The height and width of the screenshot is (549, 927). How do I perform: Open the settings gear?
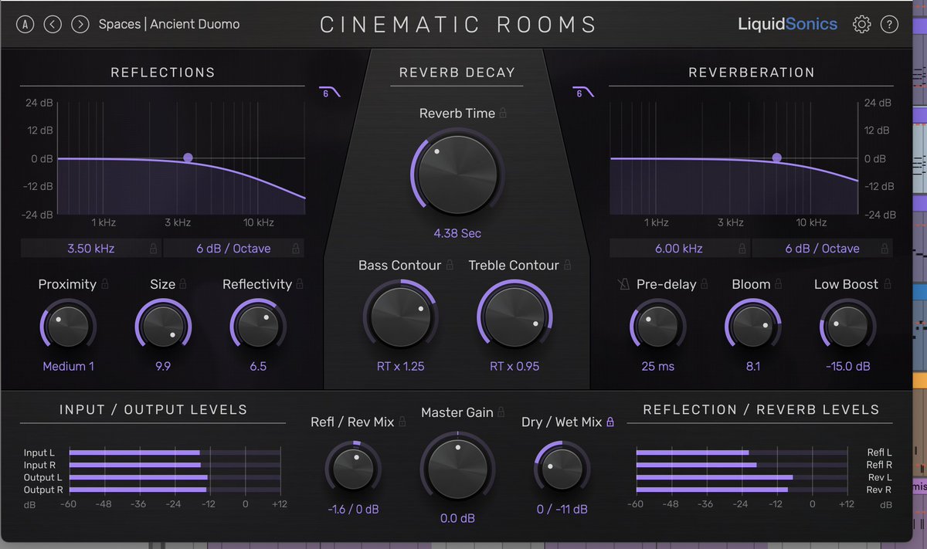(x=861, y=24)
